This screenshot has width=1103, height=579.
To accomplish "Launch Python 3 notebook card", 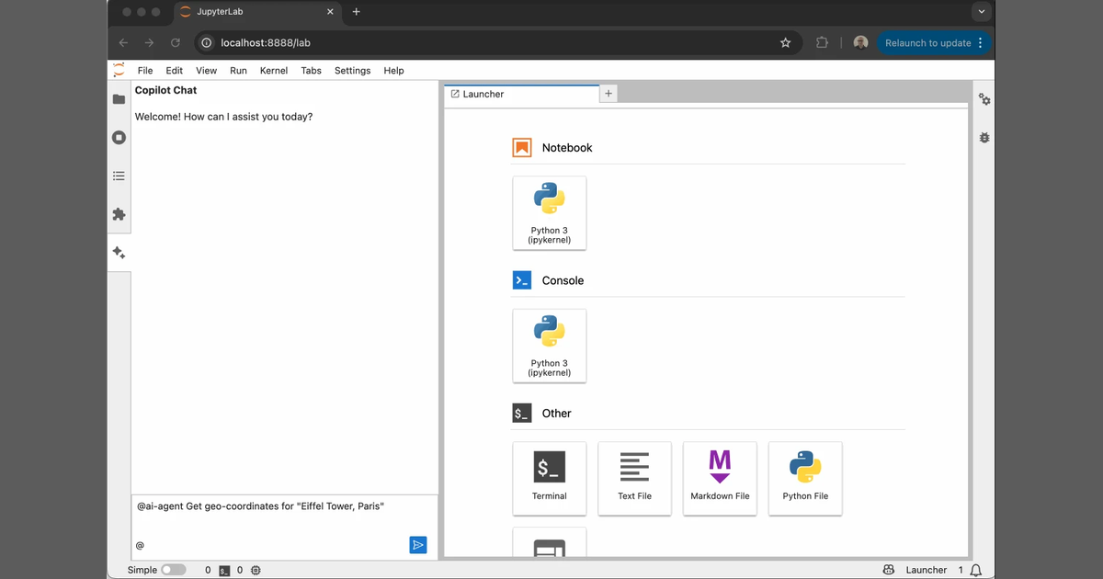I will (550, 213).
